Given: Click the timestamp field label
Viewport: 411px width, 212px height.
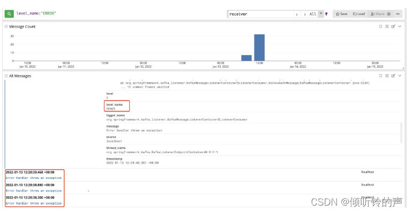Looking at the screenshot, I should [x=114, y=159].
